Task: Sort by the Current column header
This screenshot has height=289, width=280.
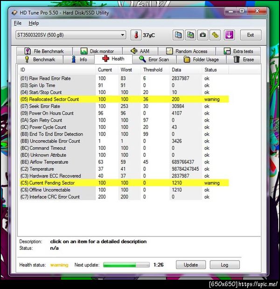Action: [x=107, y=70]
